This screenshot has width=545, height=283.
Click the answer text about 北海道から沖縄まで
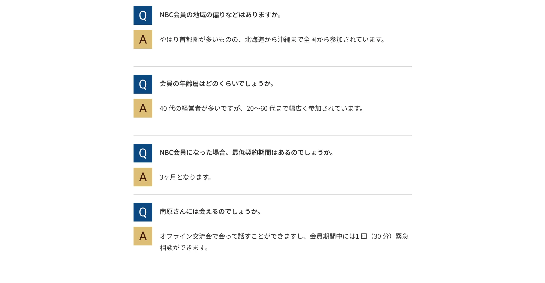pos(272,40)
